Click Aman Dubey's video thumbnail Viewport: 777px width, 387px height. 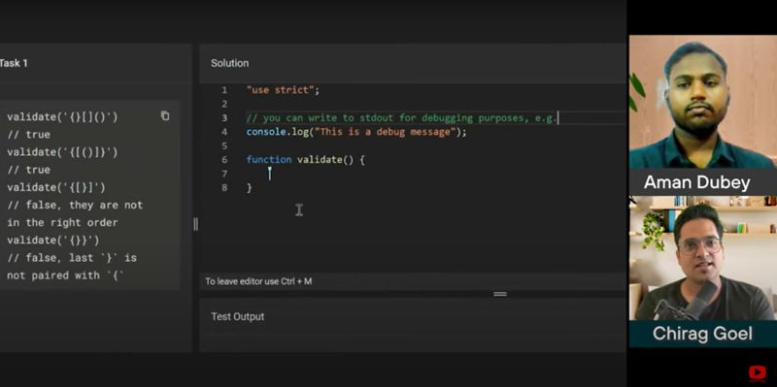point(702,102)
